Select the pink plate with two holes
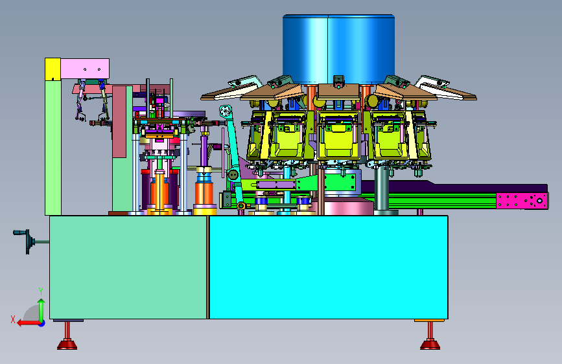This screenshot has height=364, width=562. tap(85, 69)
